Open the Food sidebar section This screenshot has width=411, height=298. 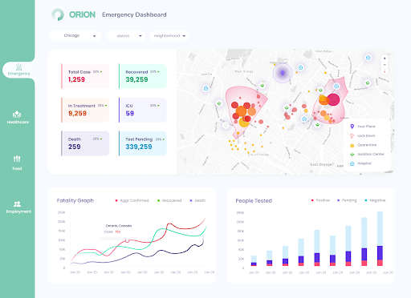coord(17,163)
